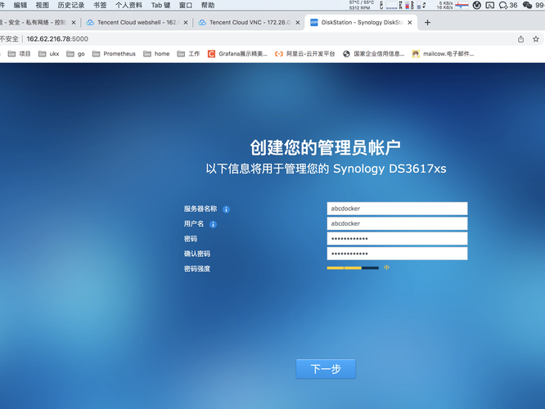
Task: Open the Grafana展示精美 bookmark
Action: pos(238,54)
